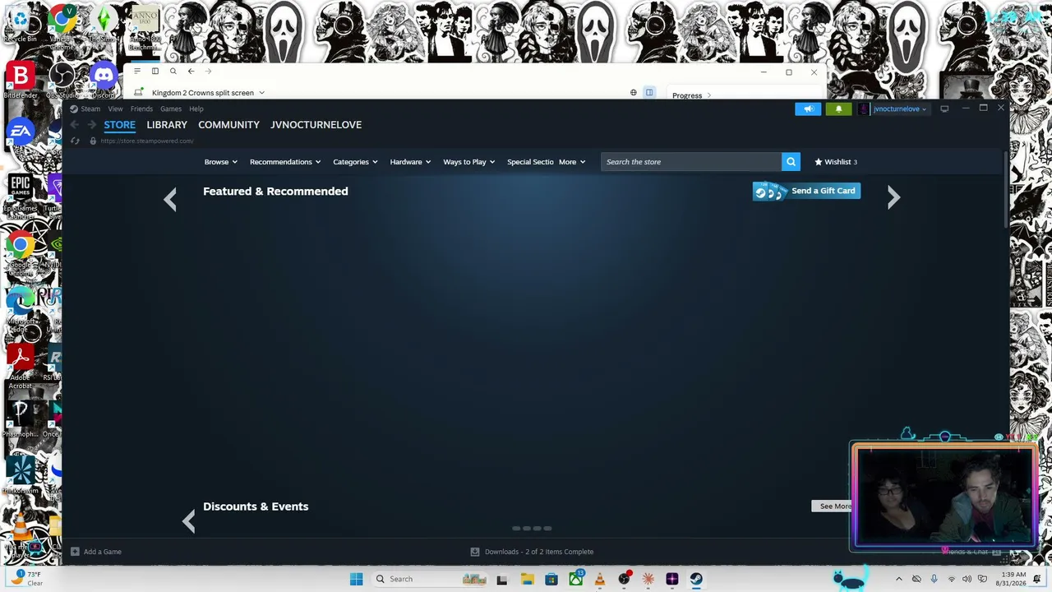1052x592 pixels.
Task: Open the Recycle Bin desktop icon
Action: point(20,24)
